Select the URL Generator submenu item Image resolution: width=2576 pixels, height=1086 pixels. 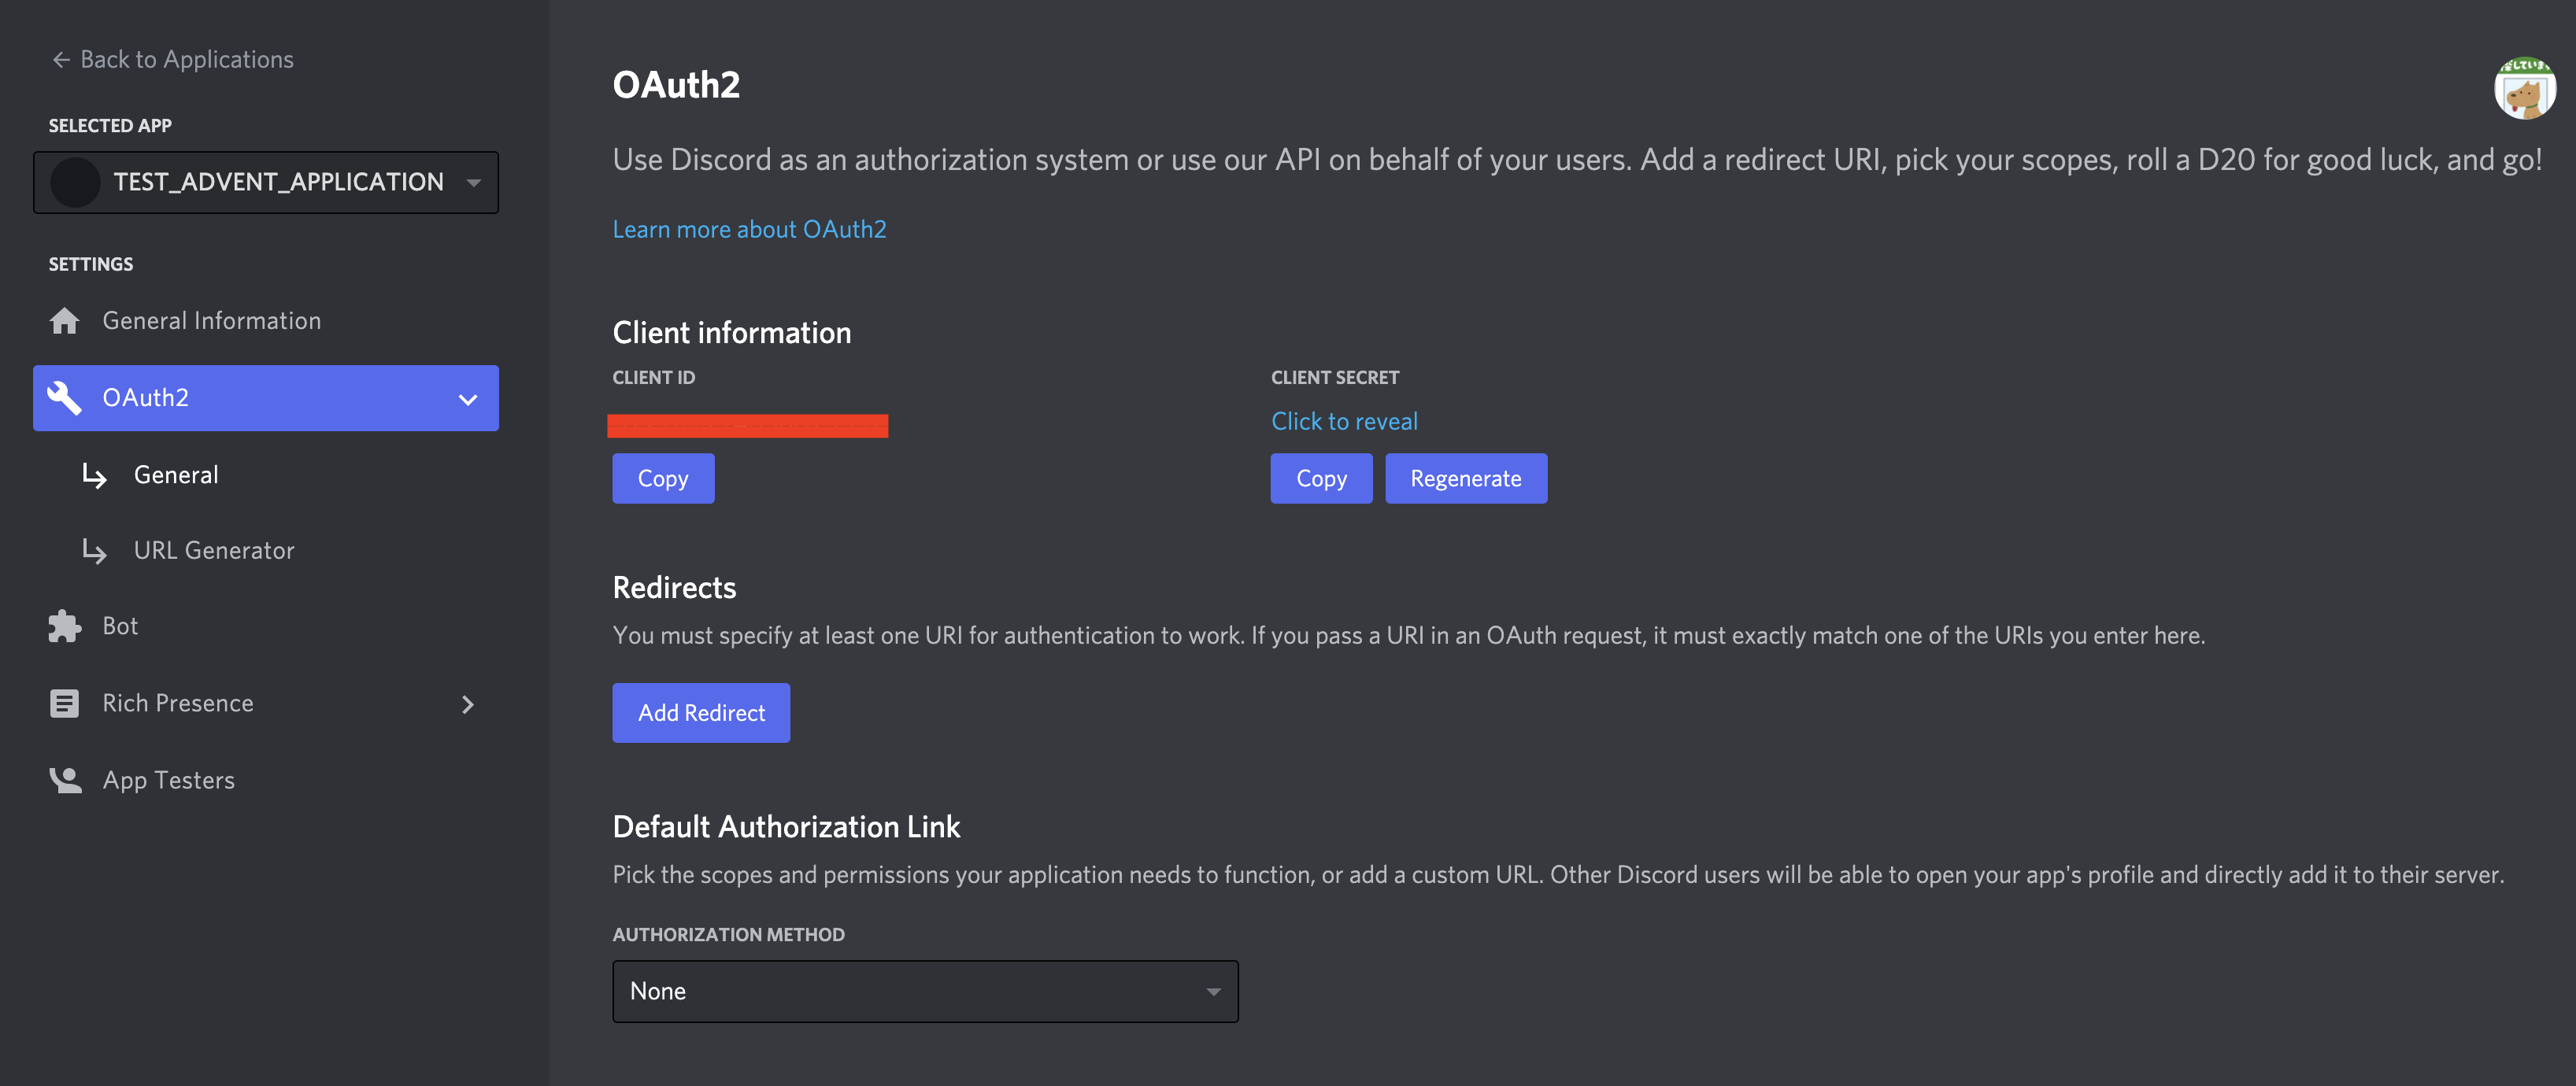coord(213,551)
